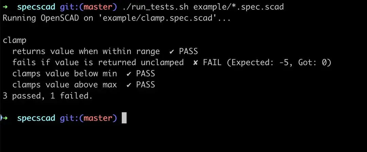Image resolution: width=367 pixels, height=152 pixels.
Task: Click the checkmark beside 'returns value when within range'
Action: tap(172, 52)
